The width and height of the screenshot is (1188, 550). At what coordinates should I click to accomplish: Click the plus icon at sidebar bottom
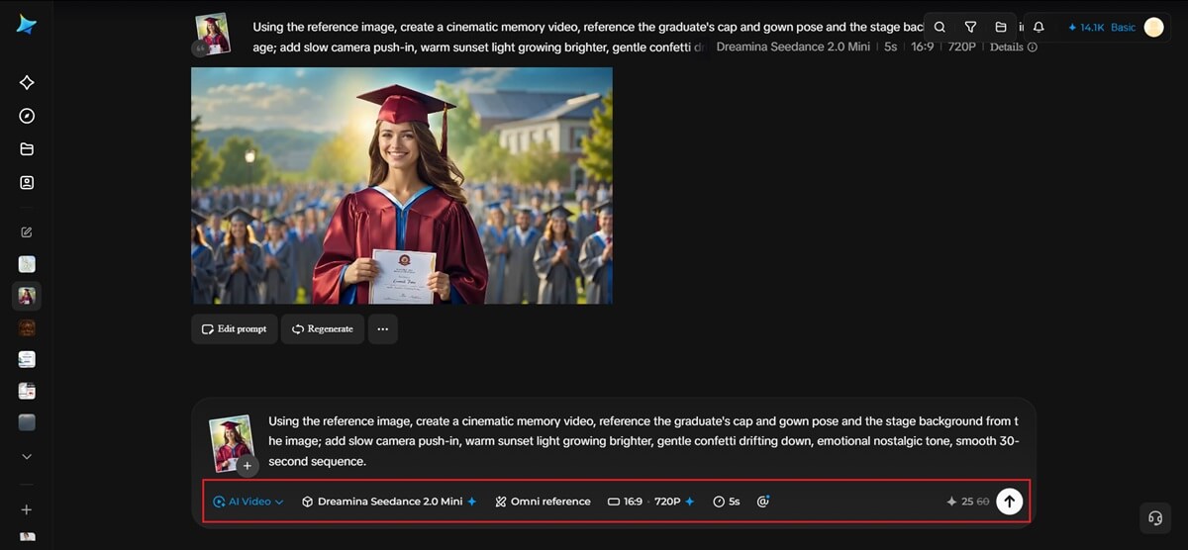[27, 509]
